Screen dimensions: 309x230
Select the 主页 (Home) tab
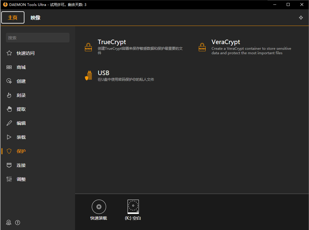tap(13, 17)
